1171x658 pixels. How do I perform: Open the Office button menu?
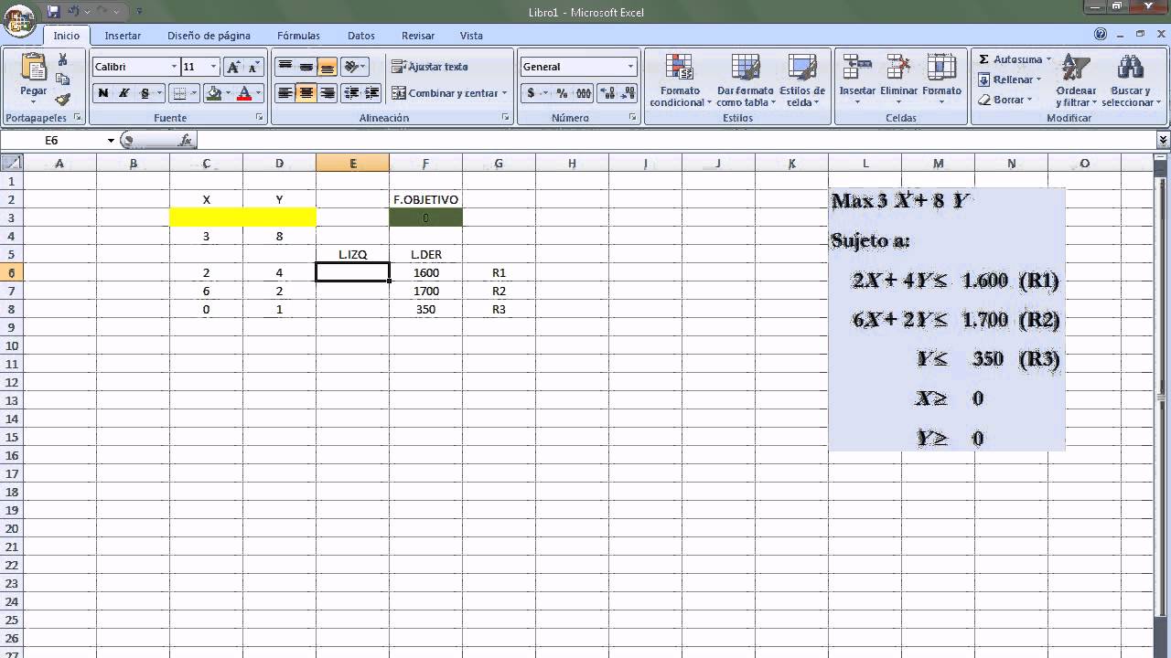[x=18, y=19]
